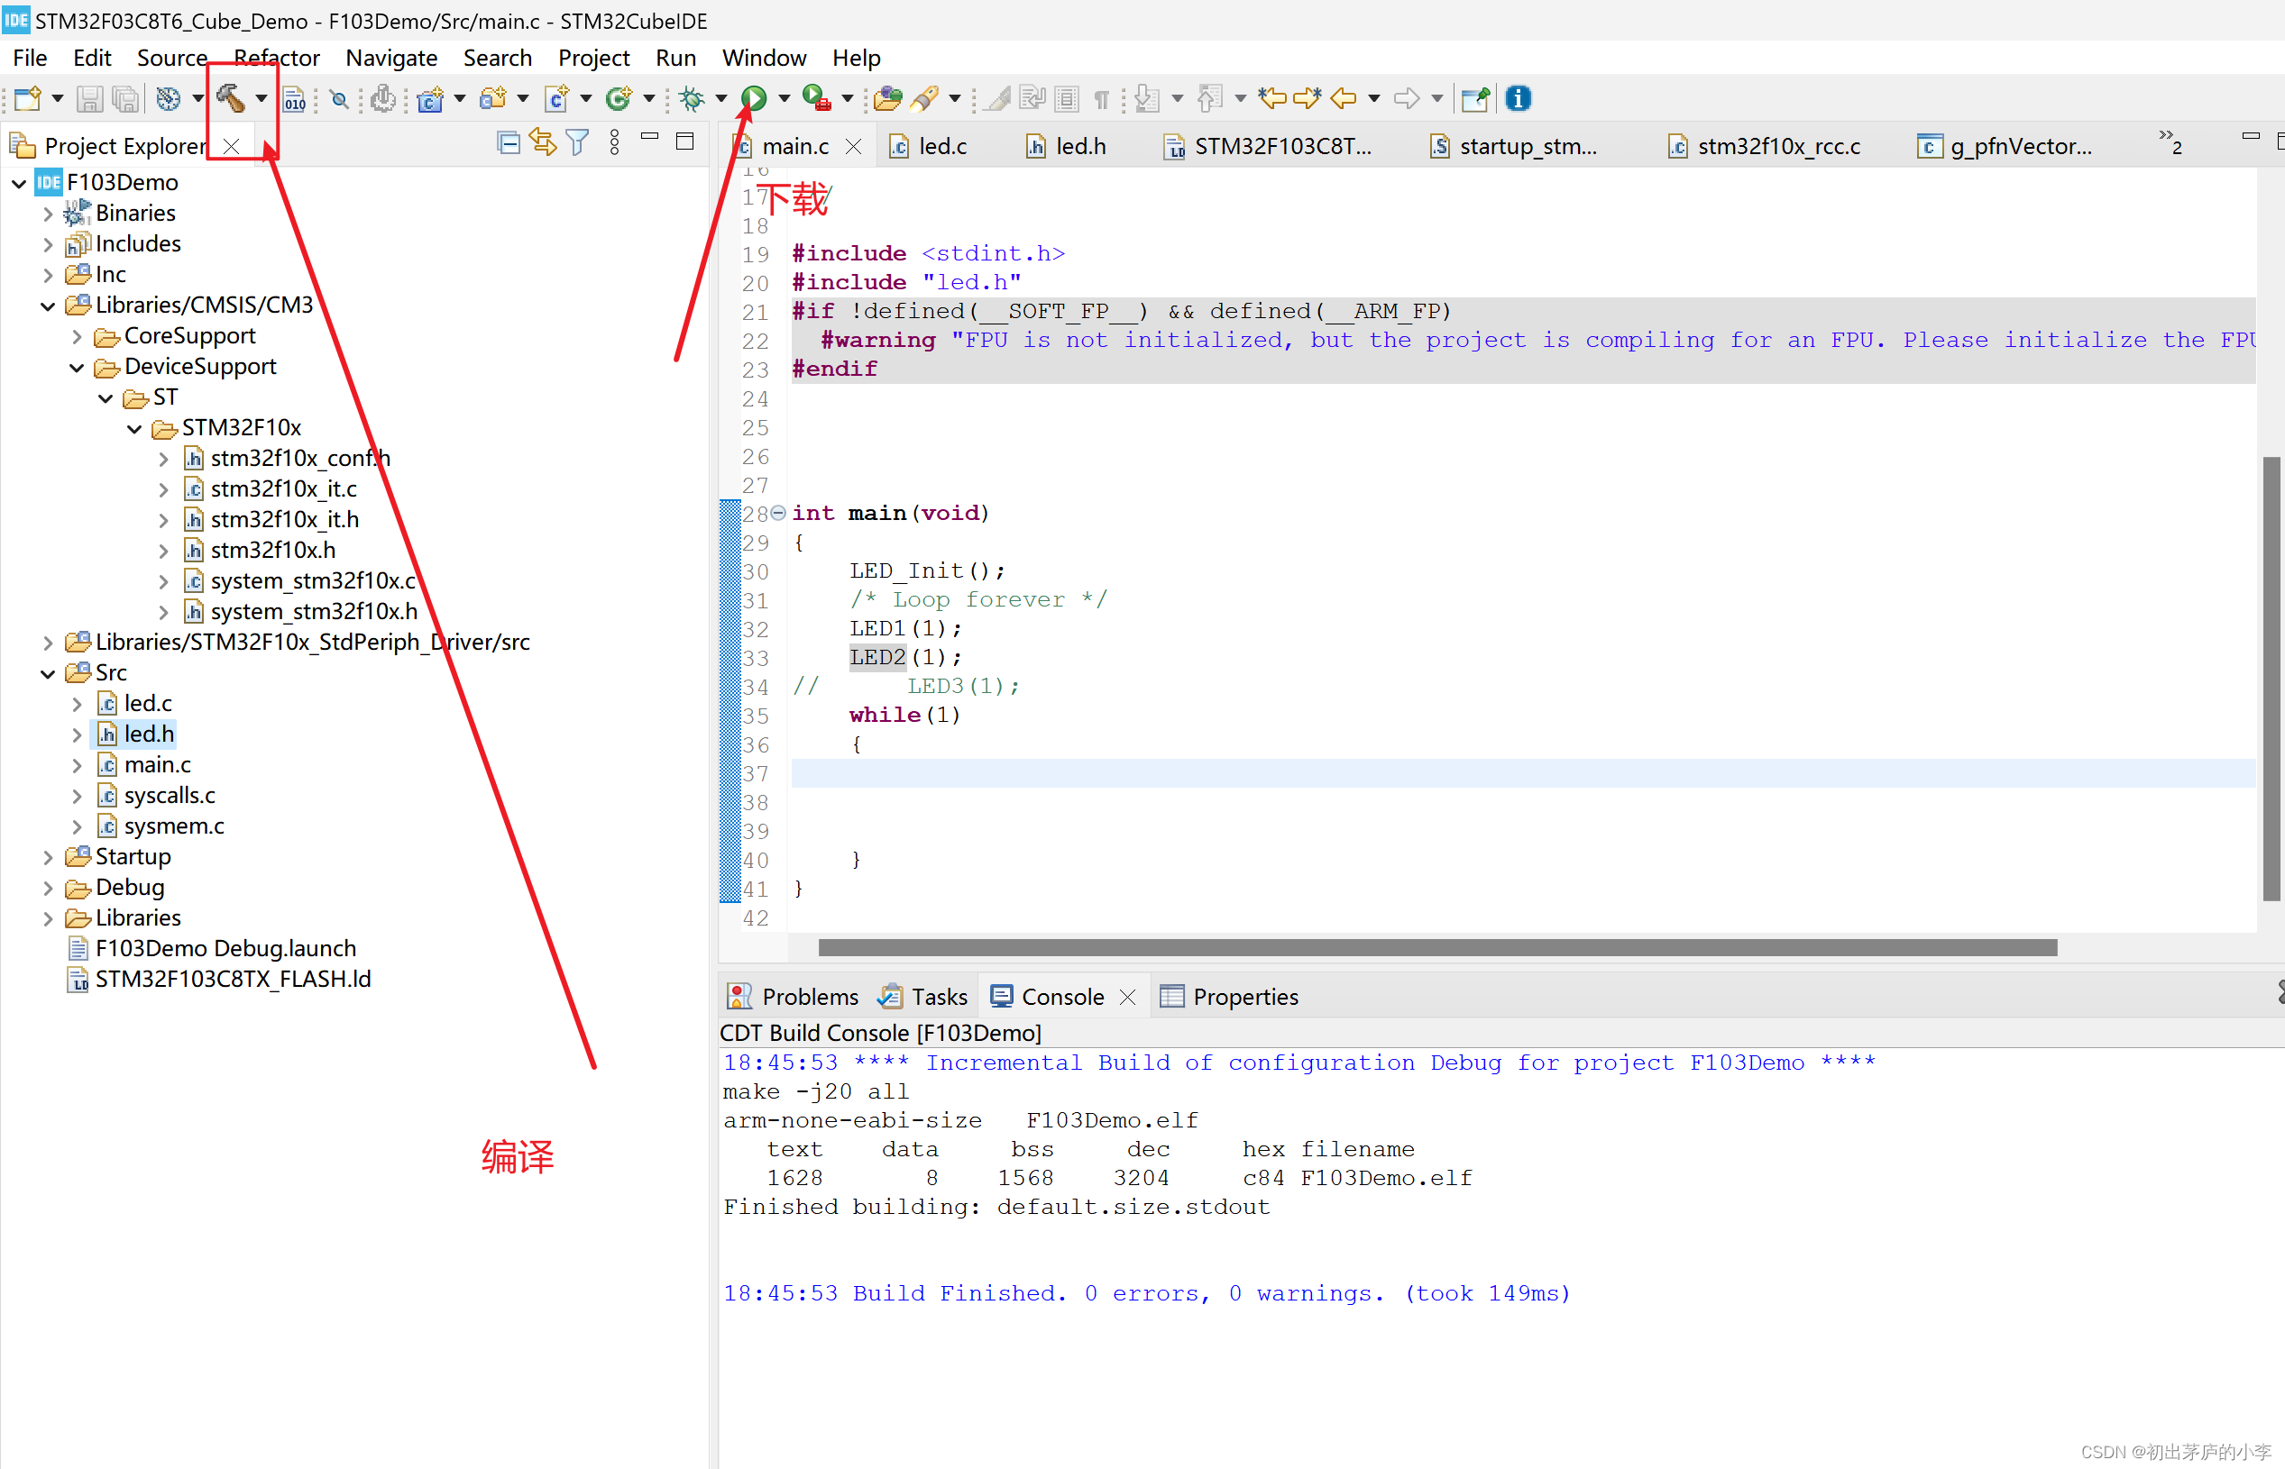Screen dimensions: 2285x1469
Task: Click the filter funnel in Project Explorer
Action: point(577,142)
